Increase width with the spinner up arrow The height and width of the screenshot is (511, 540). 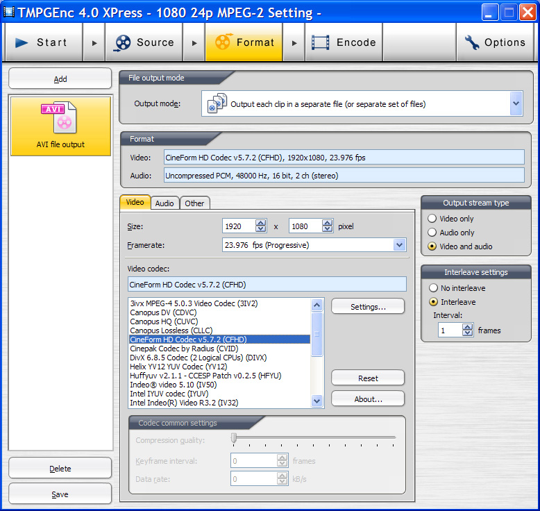tap(261, 223)
